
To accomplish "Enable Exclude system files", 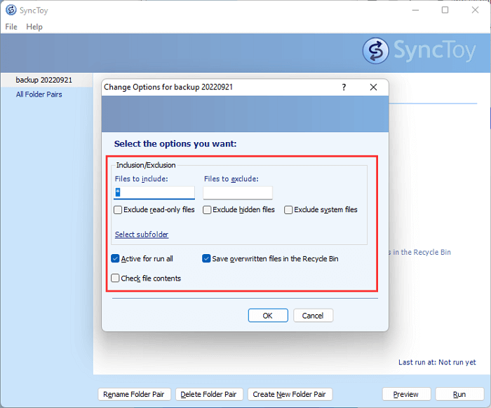I will (288, 210).
